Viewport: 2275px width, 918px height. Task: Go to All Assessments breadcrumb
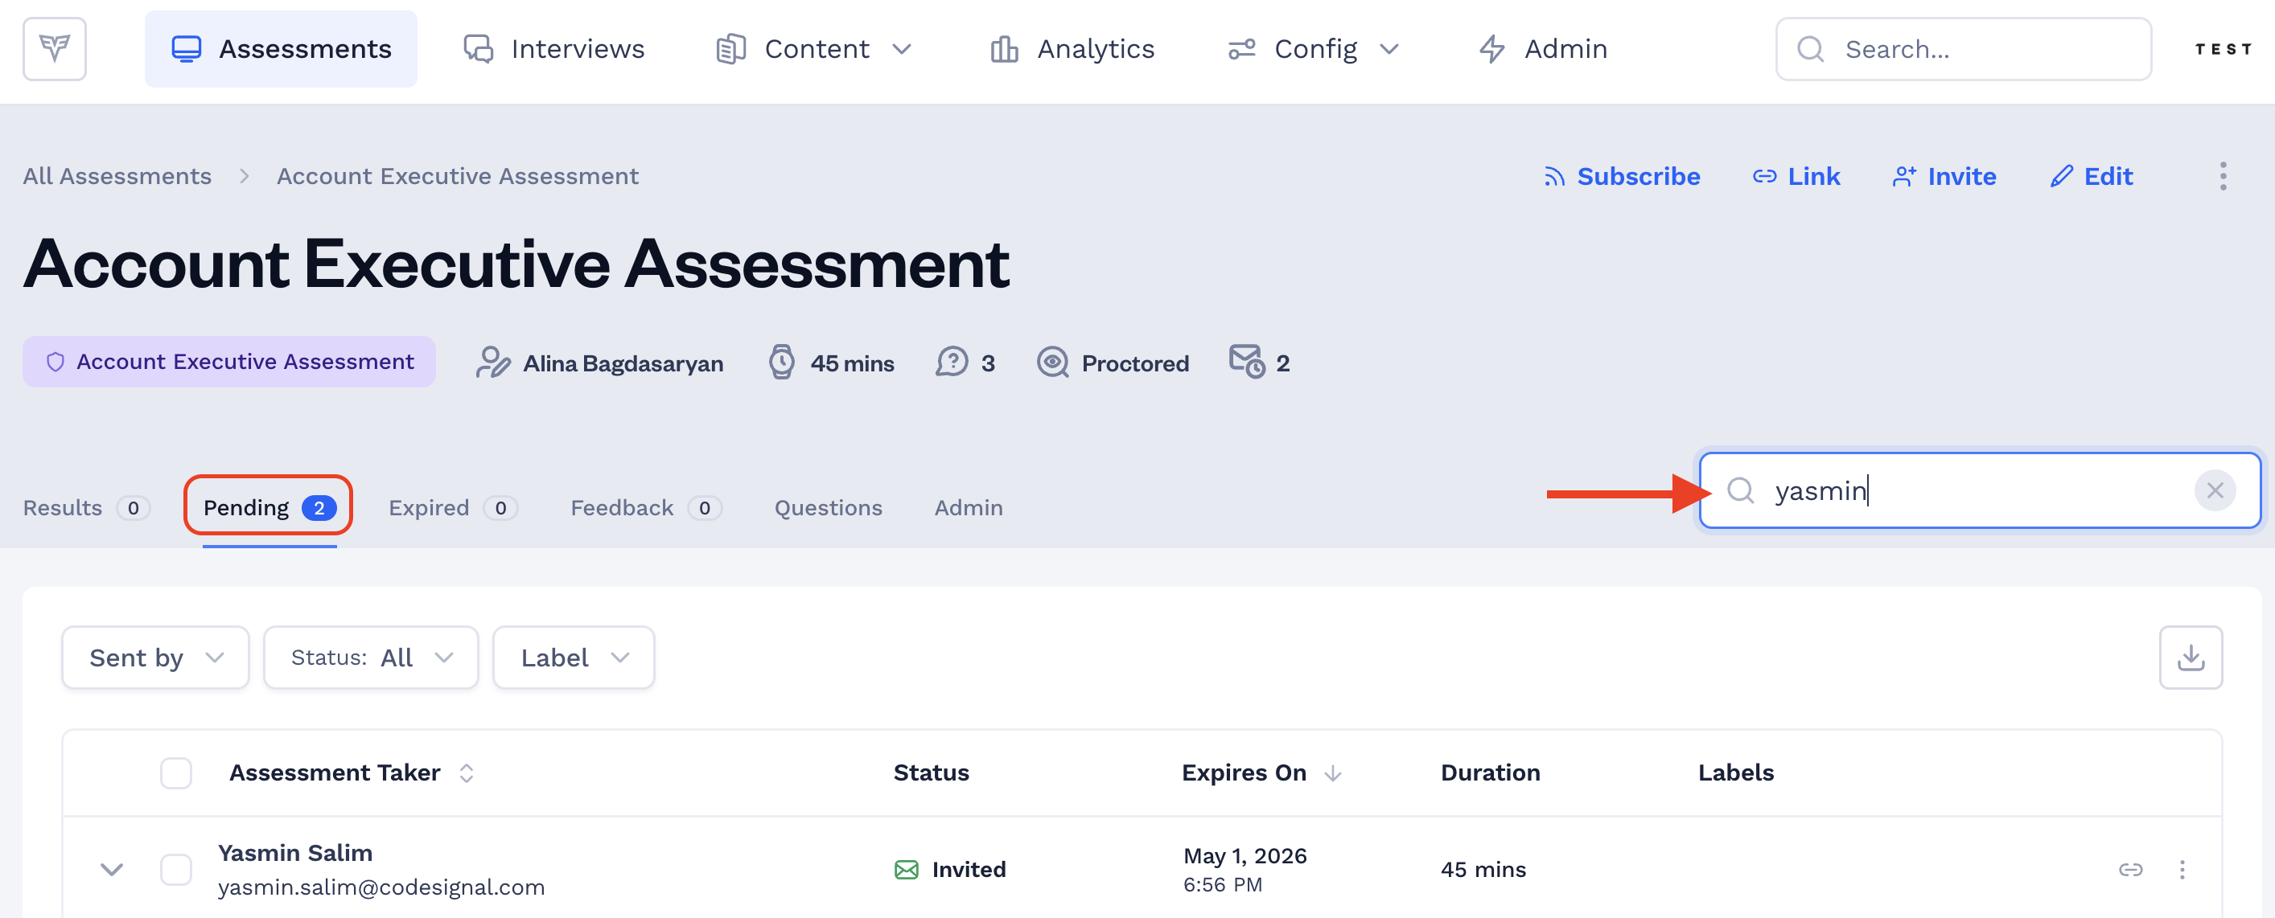(x=117, y=177)
